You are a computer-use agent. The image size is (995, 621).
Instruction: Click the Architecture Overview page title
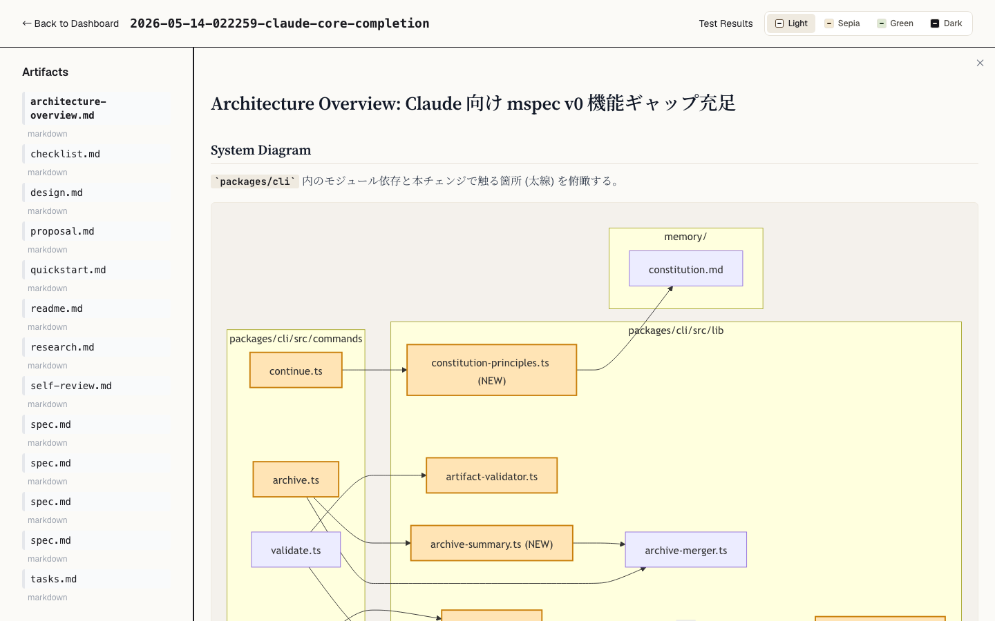[x=473, y=103]
